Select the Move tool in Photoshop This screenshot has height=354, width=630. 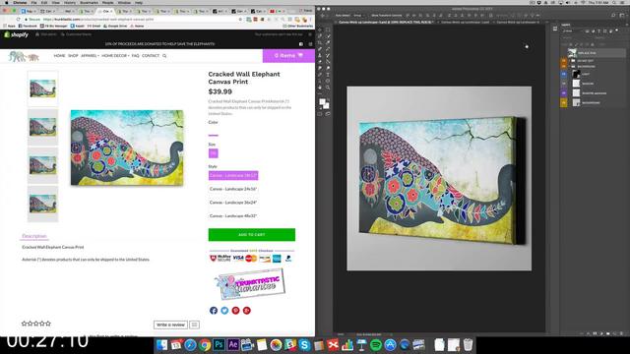pos(320,29)
